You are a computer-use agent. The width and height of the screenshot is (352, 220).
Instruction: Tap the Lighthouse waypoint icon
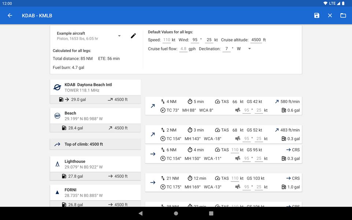click(x=58, y=164)
